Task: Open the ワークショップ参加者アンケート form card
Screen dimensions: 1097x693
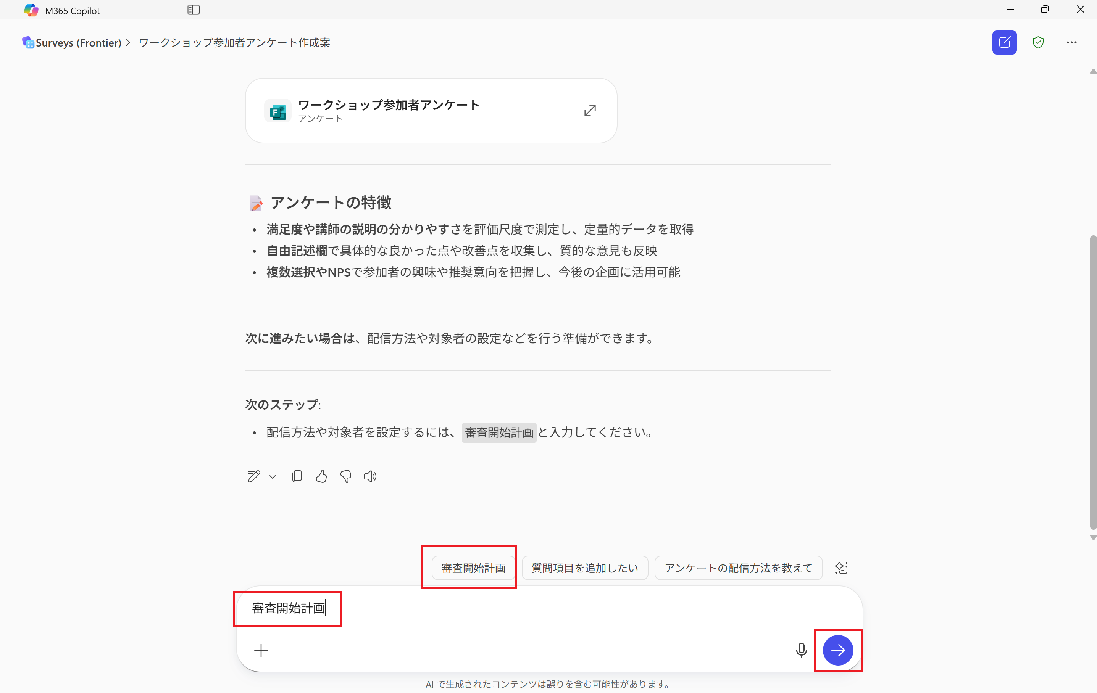Action: [x=410, y=111]
